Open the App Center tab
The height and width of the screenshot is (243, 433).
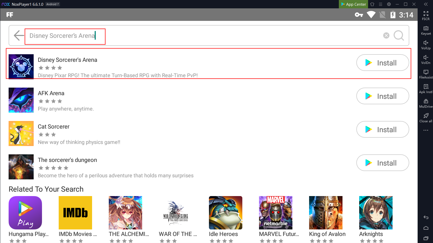353,4
